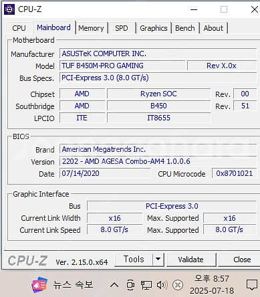Minimize the CPU-Z window
This screenshot has height=297, width=260.
(x=194, y=9)
